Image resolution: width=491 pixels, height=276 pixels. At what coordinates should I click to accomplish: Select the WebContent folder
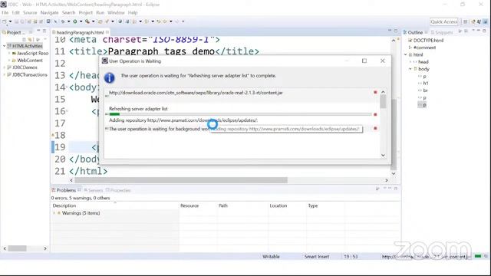pyautogui.click(x=30, y=60)
